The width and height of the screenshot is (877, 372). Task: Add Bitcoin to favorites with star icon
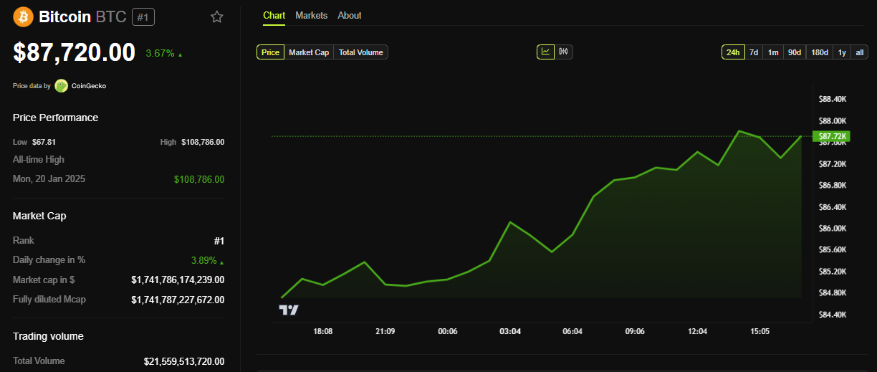(x=217, y=16)
